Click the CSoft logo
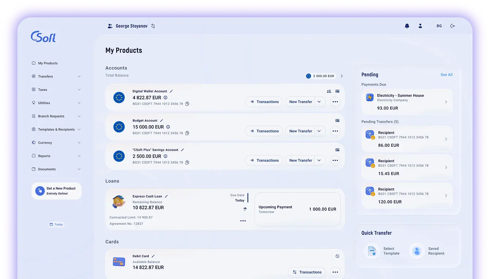490x279 pixels. click(x=43, y=37)
